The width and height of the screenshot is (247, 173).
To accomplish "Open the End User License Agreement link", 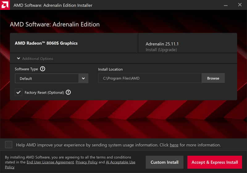I will point(50,162).
